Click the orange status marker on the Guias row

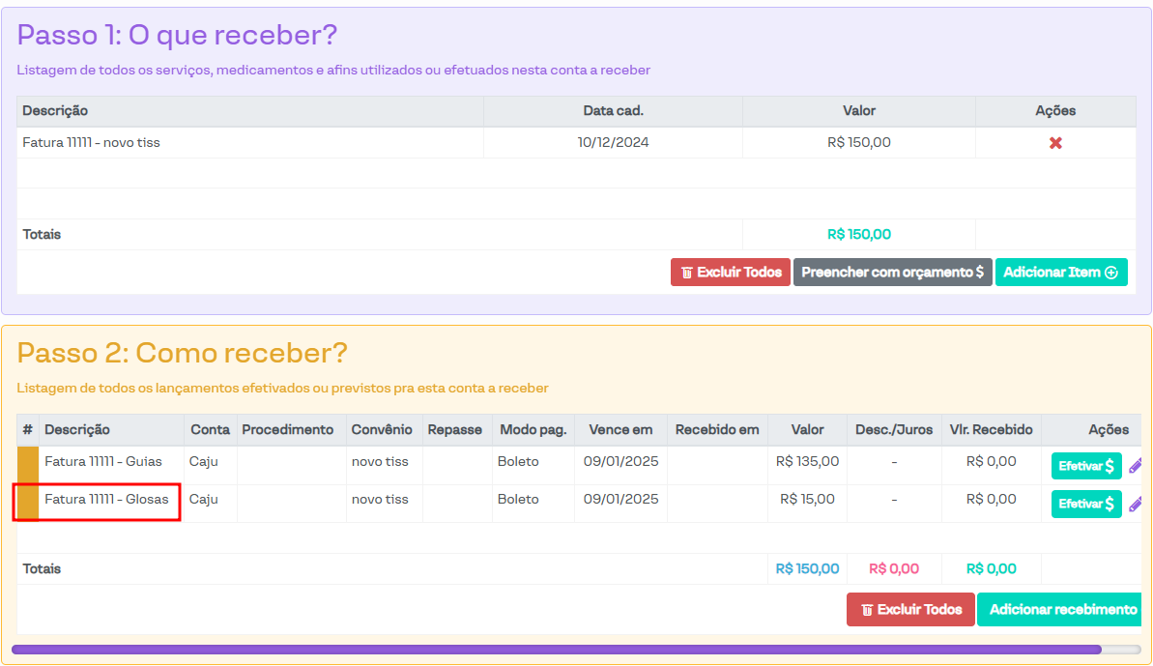tap(28, 465)
